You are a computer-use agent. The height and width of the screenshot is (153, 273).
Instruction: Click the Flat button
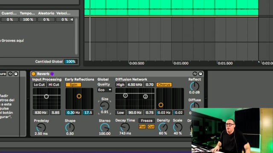click(142, 127)
